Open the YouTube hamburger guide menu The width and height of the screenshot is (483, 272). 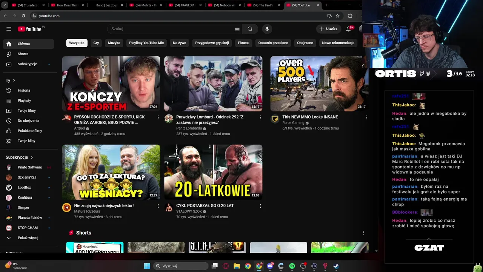(9, 29)
